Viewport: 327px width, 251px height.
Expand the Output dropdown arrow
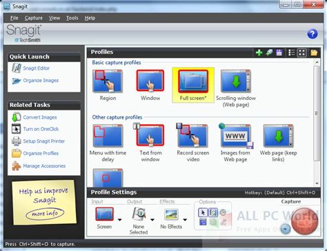tap(152, 220)
